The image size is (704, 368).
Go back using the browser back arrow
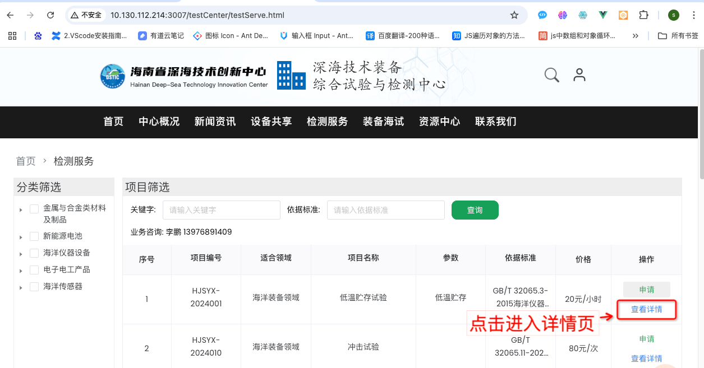tap(10, 15)
